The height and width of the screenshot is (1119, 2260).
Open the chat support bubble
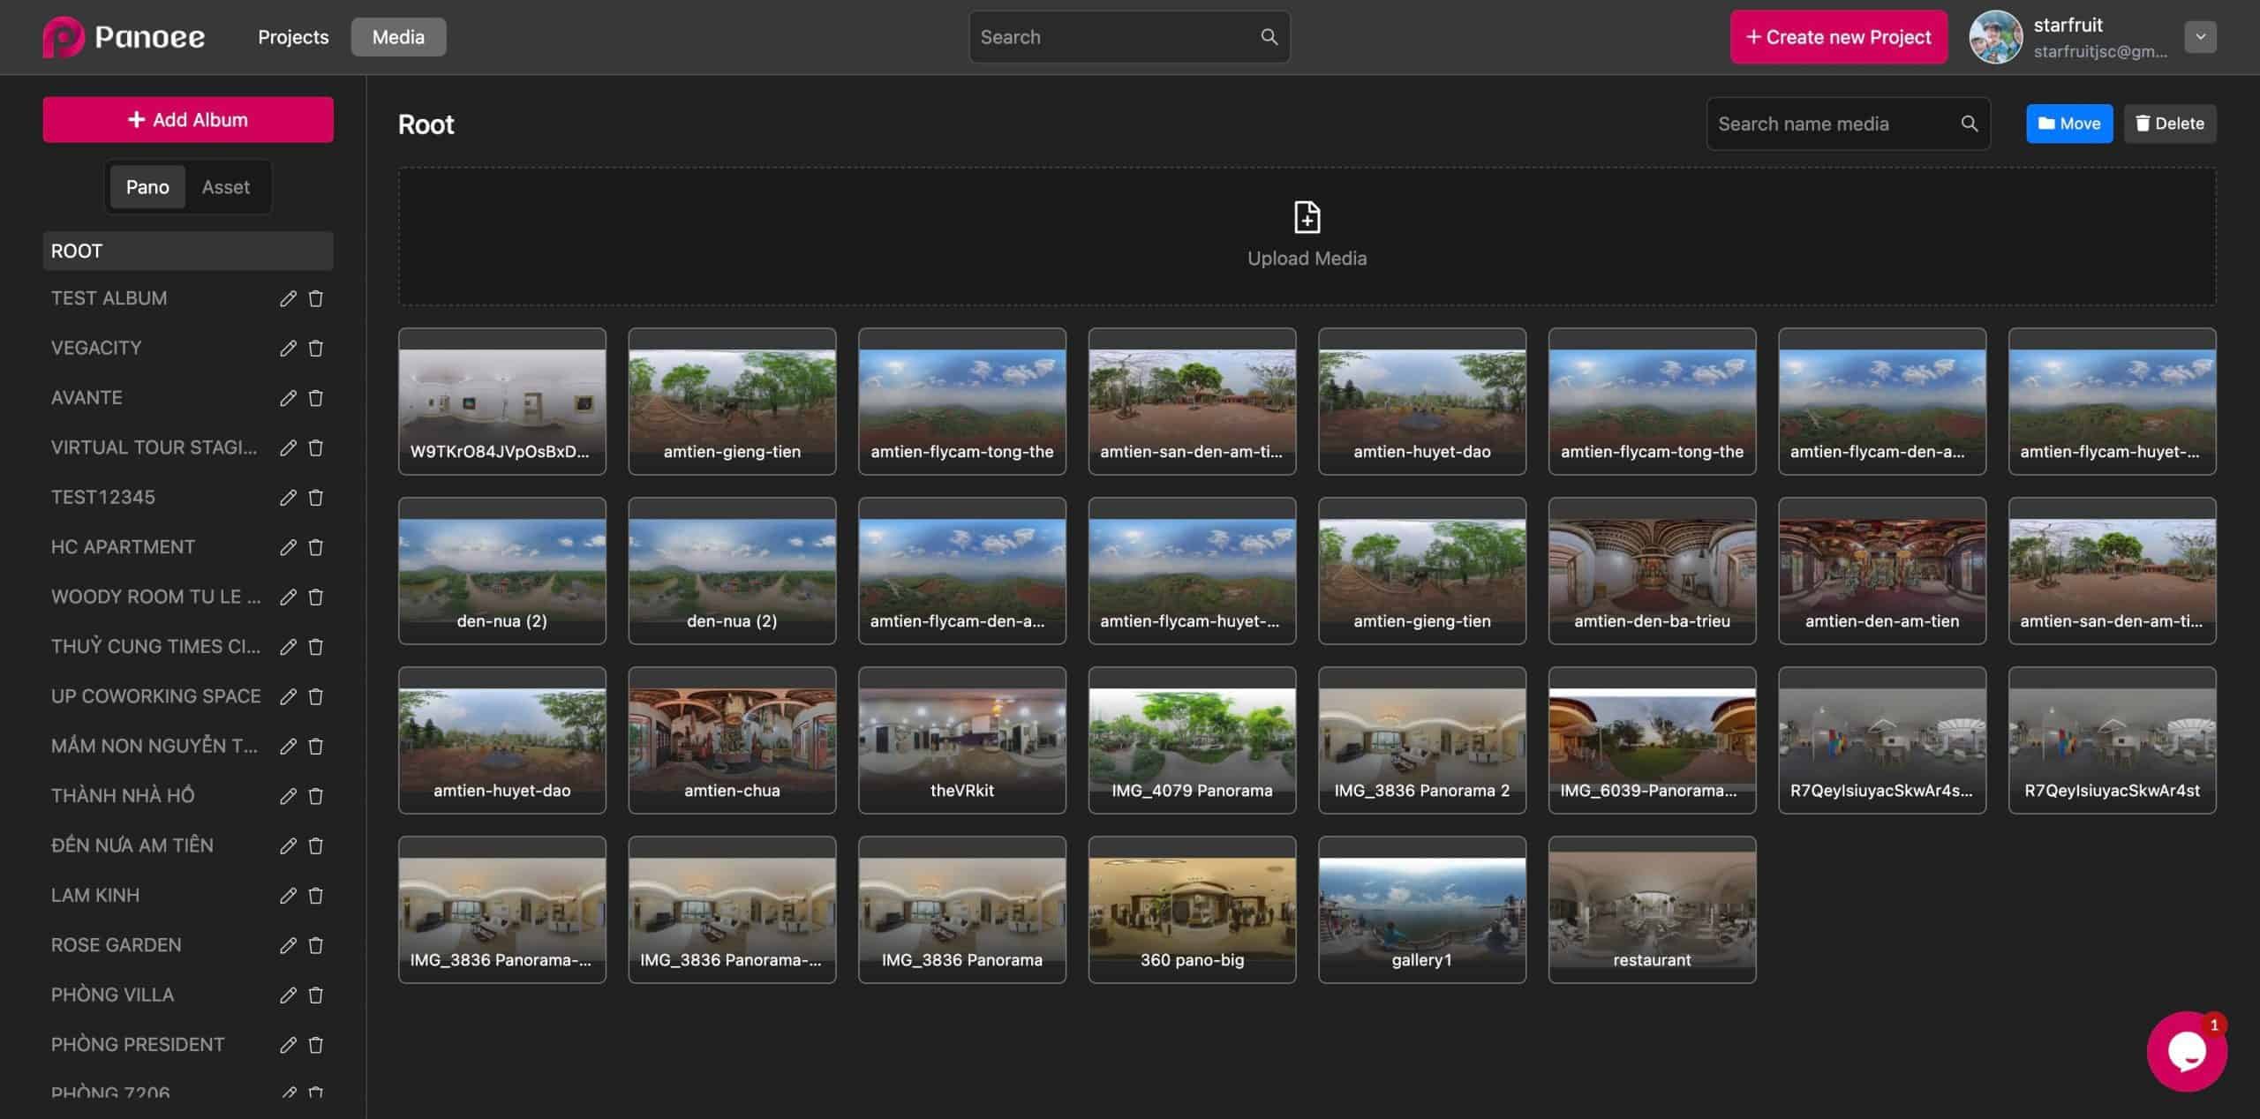2186,1051
